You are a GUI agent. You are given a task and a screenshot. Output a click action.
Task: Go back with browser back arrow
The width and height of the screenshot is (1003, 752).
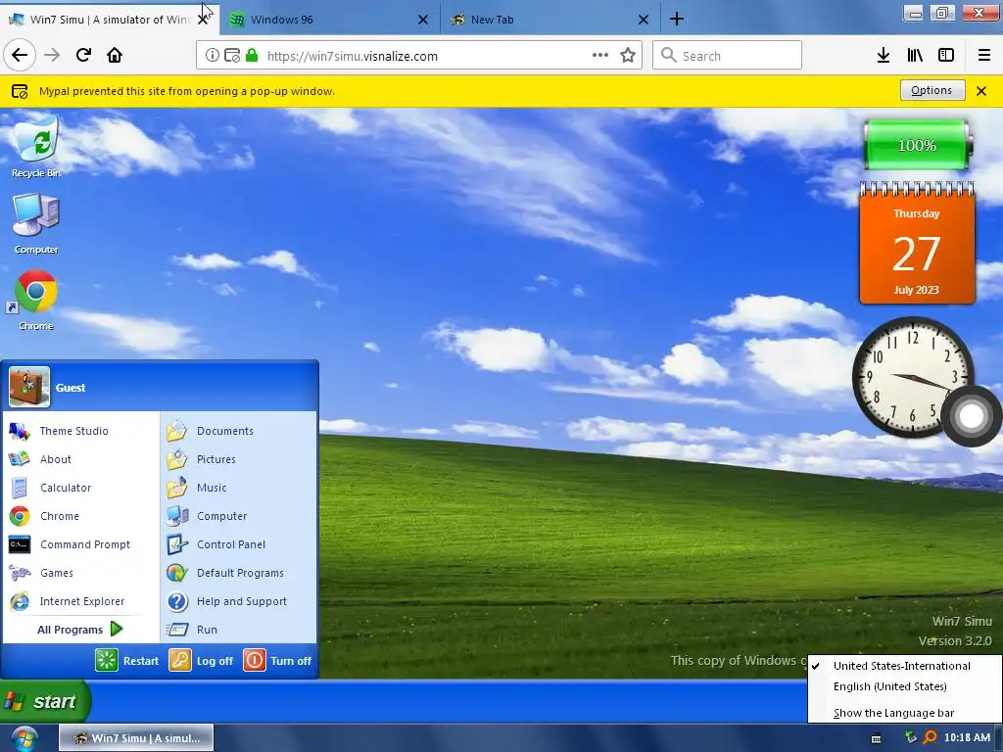point(20,55)
